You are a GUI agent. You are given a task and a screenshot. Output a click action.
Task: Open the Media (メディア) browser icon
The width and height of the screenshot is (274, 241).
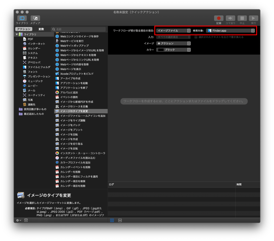(35, 18)
